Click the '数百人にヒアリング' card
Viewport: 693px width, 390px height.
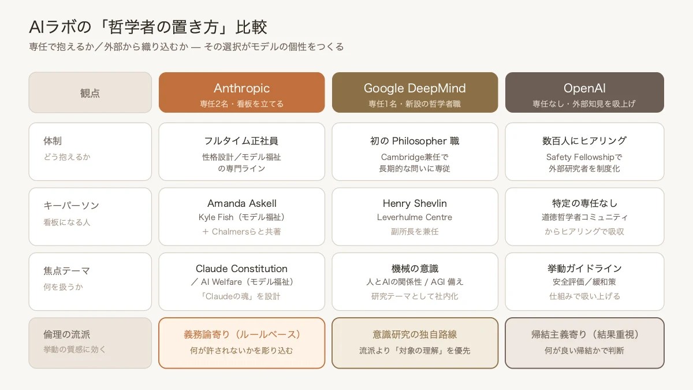584,151
